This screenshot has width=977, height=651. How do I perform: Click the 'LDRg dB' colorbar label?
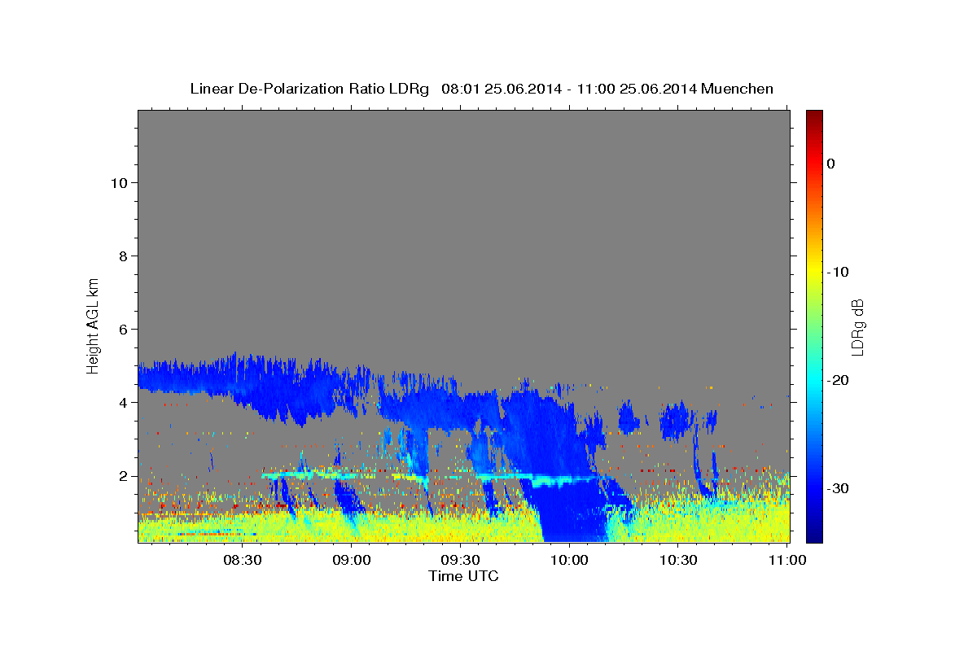[x=857, y=326]
